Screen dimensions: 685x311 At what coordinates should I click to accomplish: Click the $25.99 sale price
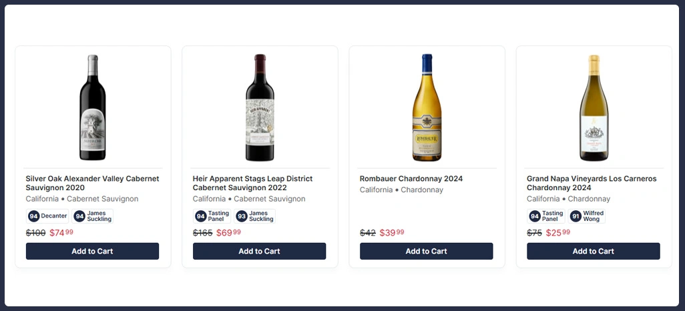[x=558, y=233]
